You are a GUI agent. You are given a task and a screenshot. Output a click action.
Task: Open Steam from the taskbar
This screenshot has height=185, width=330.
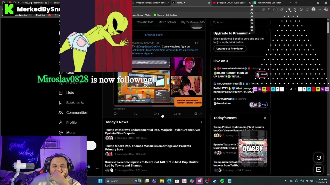[214, 181]
